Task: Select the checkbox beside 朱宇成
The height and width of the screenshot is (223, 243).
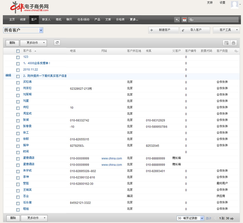Action: (x=18, y=171)
